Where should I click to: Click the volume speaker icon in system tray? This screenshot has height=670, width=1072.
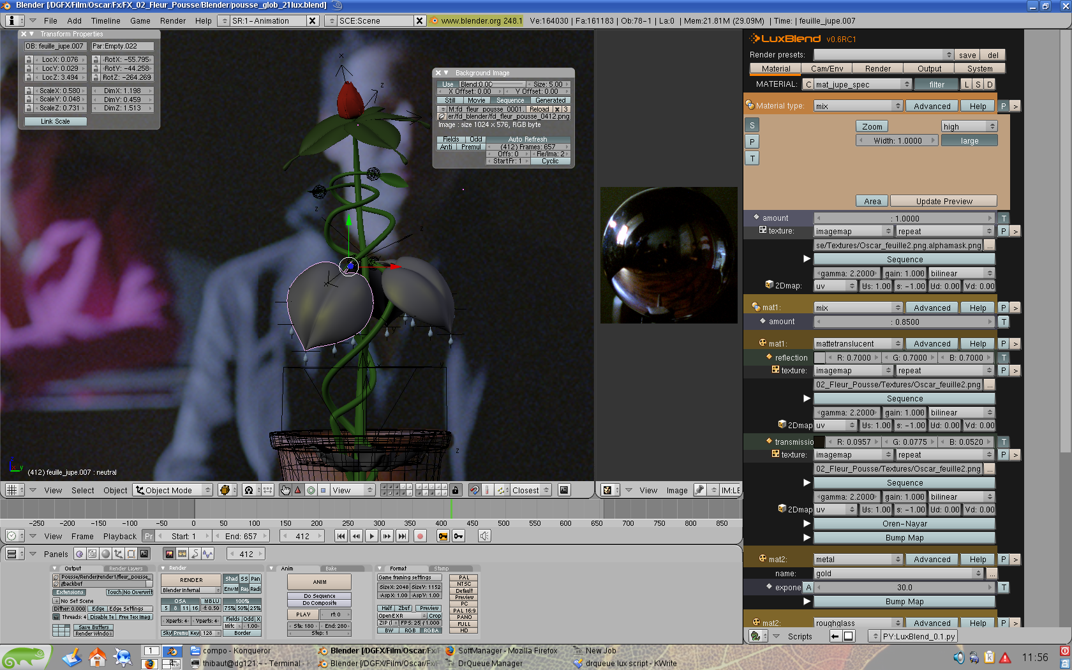[958, 657]
